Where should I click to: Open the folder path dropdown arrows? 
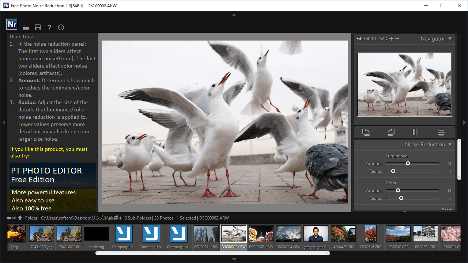point(121,218)
